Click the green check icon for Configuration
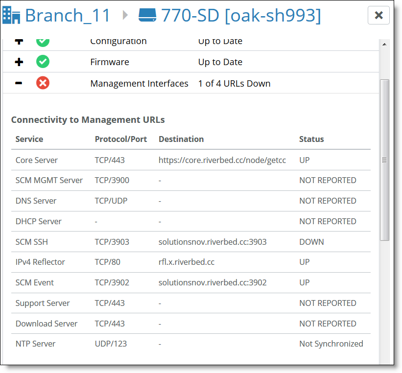402x373 pixels. (x=43, y=43)
